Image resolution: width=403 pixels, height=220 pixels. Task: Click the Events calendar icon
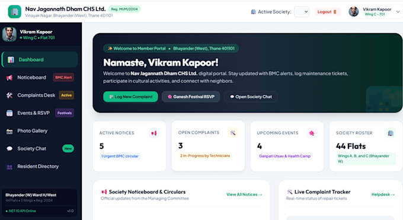coord(9,113)
